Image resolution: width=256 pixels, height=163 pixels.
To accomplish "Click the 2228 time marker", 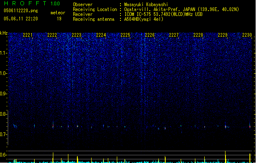I will coord(198,35).
